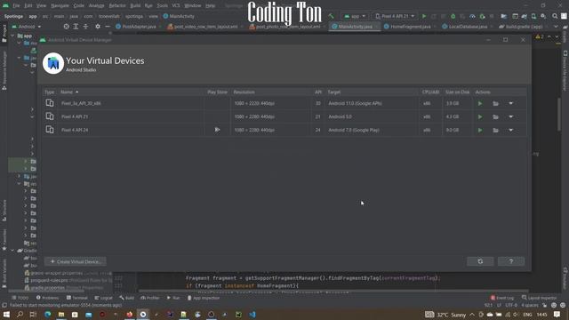569x320 pixels.
Task: Open the Logcat tool window
Action: (x=103, y=298)
